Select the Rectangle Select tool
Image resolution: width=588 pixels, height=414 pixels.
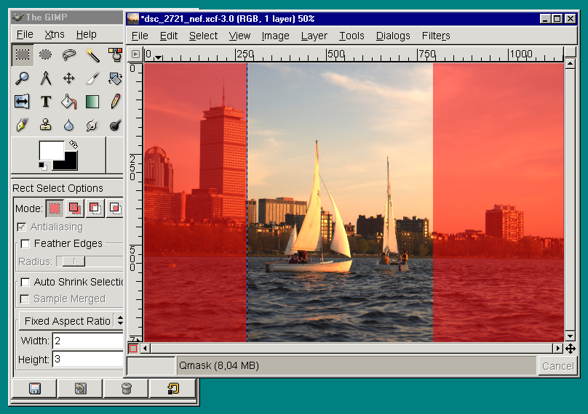(23, 55)
